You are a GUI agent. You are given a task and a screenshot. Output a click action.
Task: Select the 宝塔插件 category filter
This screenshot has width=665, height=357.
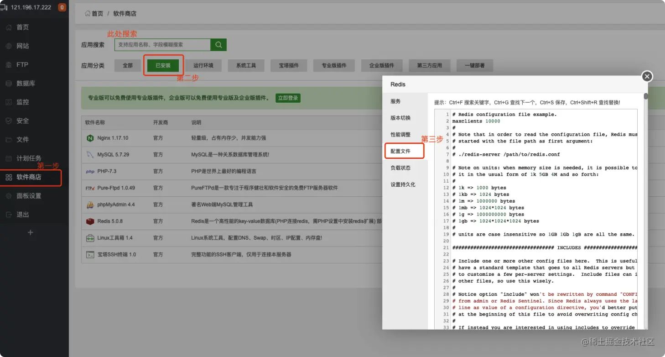[289, 66]
